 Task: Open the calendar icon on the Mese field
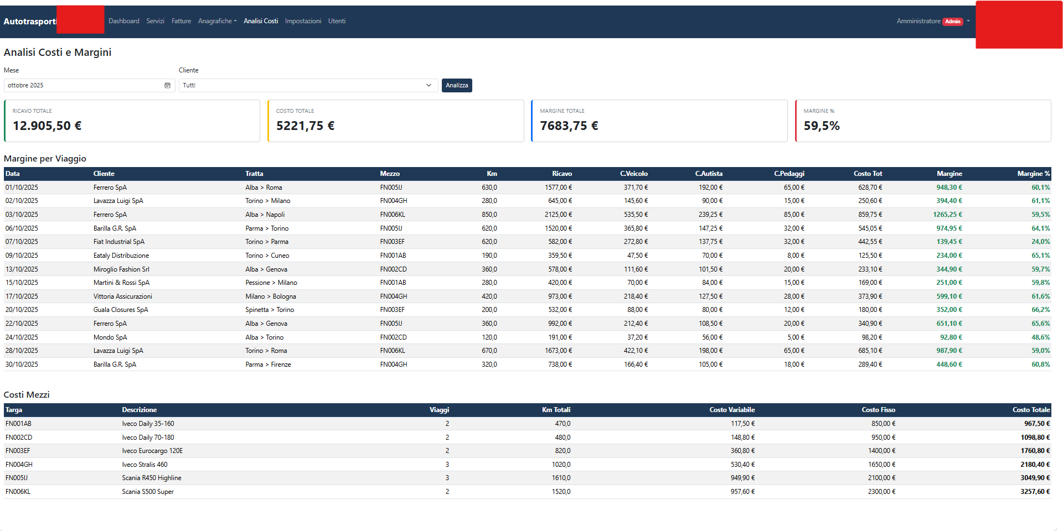pyautogui.click(x=167, y=85)
